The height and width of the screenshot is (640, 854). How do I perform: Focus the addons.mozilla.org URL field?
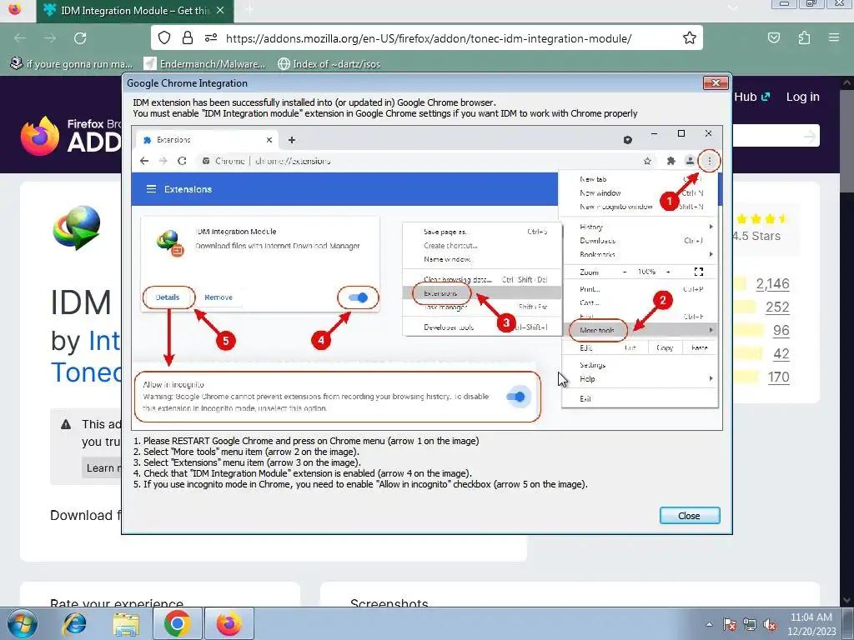point(428,38)
